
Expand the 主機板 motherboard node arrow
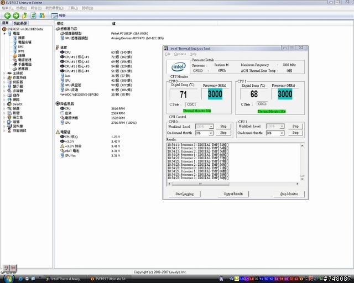(x=4, y=73)
